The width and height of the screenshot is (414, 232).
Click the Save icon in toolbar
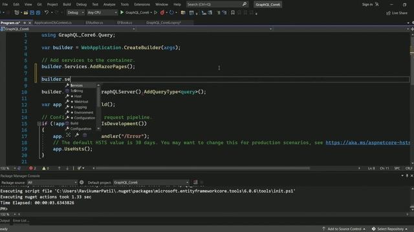(32, 12)
